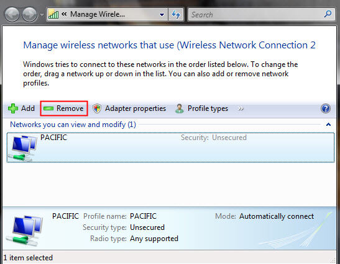This screenshot has height=264, width=340.
Task: Open Adapter properties
Action: pos(129,108)
